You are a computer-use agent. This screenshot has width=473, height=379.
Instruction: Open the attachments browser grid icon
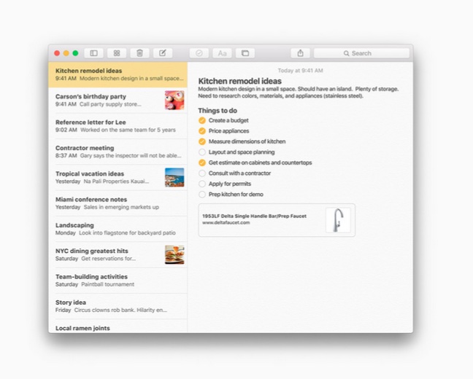click(x=117, y=53)
